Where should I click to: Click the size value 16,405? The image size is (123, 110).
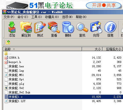[x=96, y=101]
